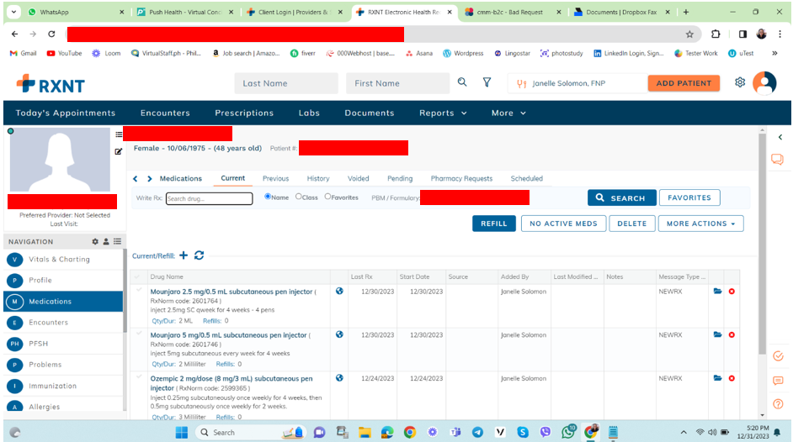Open the Prescriptions menu item
The image size is (793, 442).
tap(244, 113)
